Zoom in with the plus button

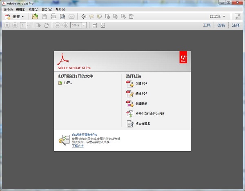point(65,25)
